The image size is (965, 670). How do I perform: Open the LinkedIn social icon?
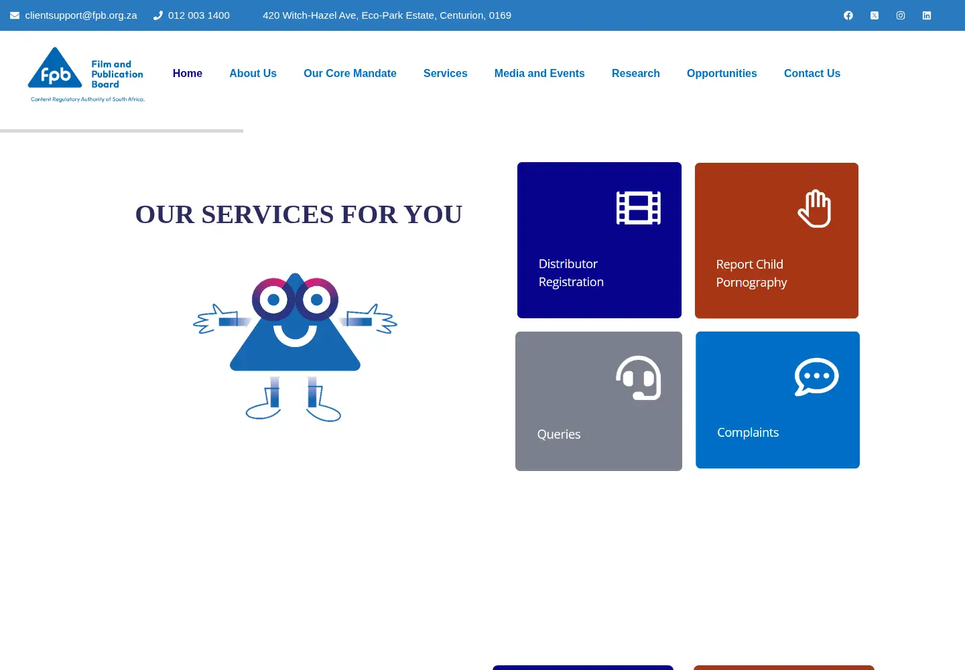point(927,15)
